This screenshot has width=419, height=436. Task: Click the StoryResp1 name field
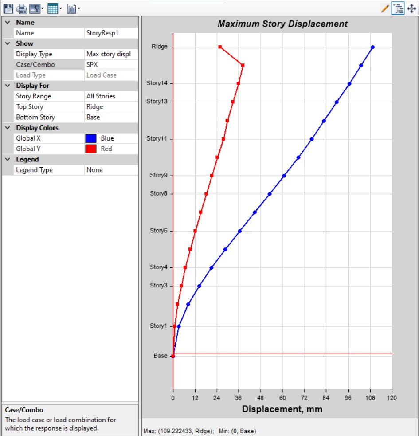[111, 33]
